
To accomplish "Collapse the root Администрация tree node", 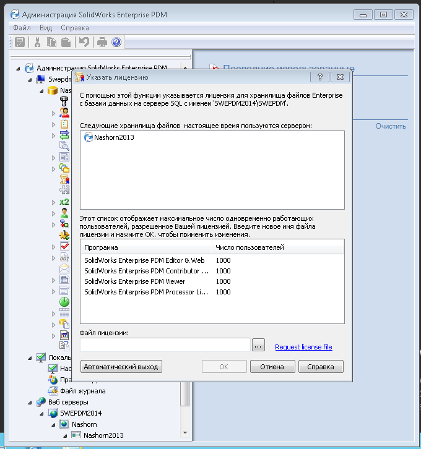I will tap(18, 69).
